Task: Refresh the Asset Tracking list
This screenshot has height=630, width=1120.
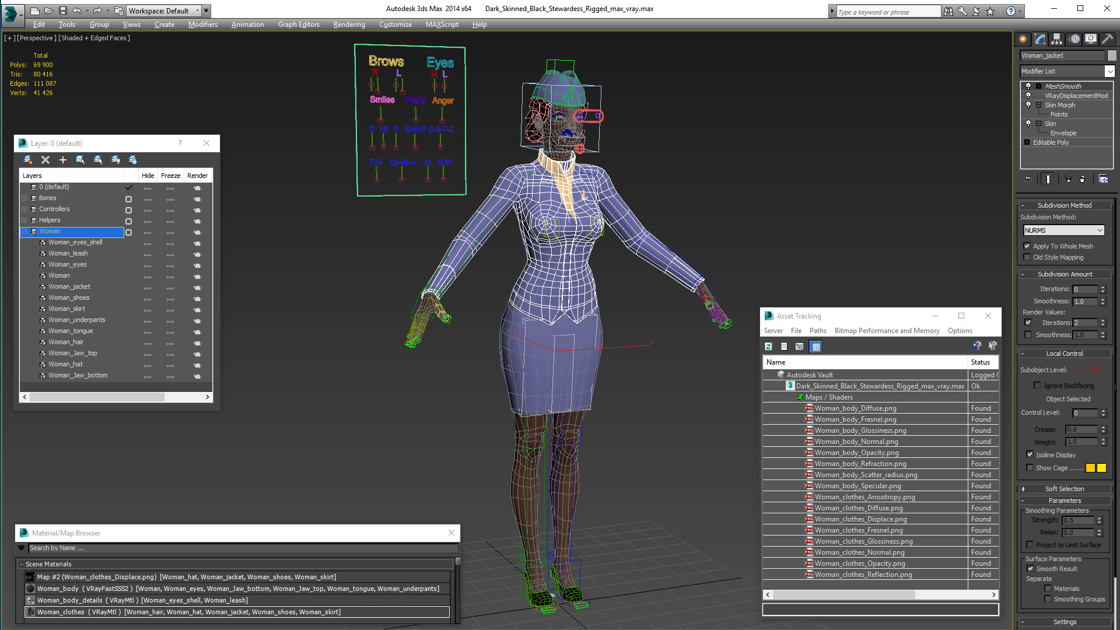Action: pos(768,346)
